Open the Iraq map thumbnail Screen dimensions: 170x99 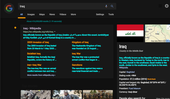point(157,33)
